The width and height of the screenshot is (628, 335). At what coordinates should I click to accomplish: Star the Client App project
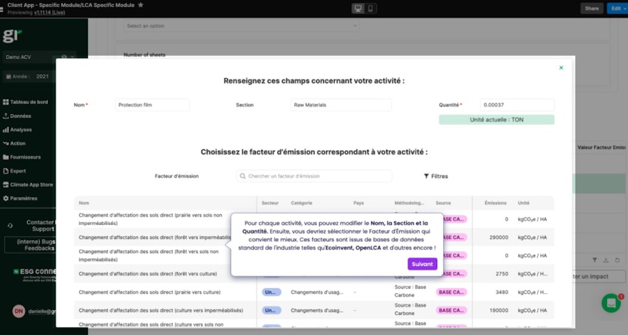click(x=141, y=5)
